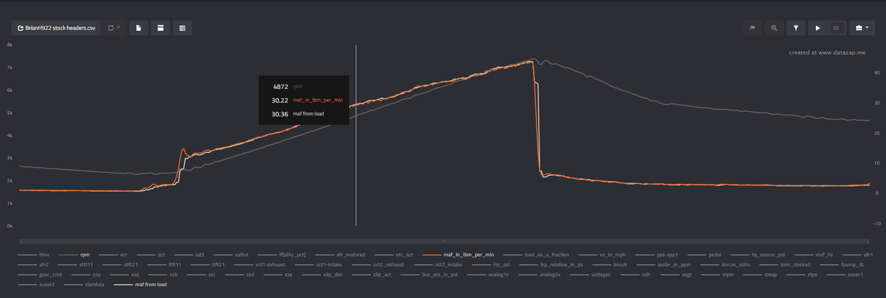The width and height of the screenshot is (886, 298).
Task: Click the right arrow of the chart scrollbar
Action: click(x=868, y=241)
